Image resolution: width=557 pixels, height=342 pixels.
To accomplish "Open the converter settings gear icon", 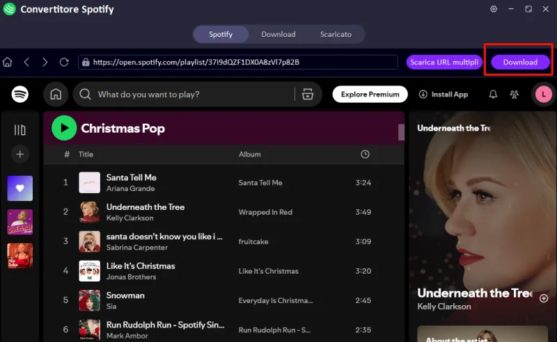I will (x=494, y=9).
